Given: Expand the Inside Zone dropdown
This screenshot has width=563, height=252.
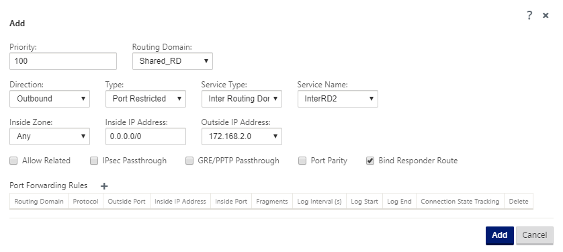Looking at the screenshot, I should coord(50,136).
